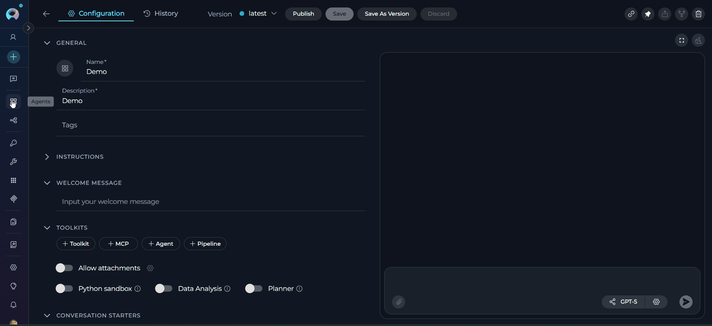Screen dimensions: 712x326
Task: Switch to the History tab
Action: pos(161,13)
